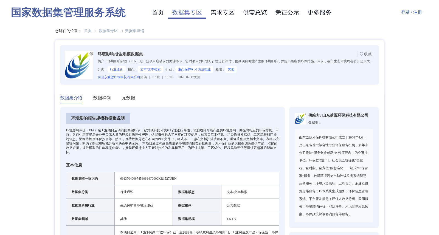The width and height of the screenshot is (439, 235).
Task: Click the identifier value 691370400674530884T0000KR1527UBN
Action: click(148, 179)
